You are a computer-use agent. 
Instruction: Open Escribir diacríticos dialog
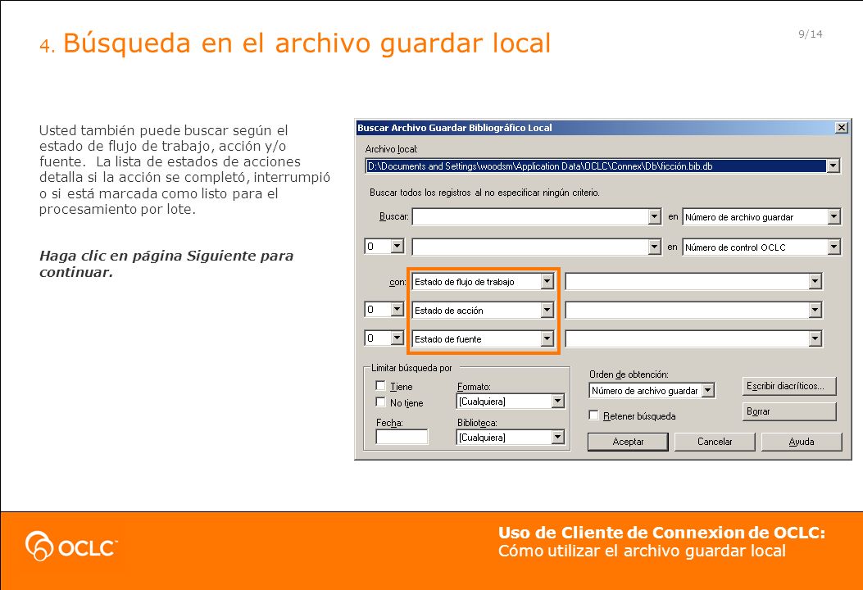coord(789,386)
